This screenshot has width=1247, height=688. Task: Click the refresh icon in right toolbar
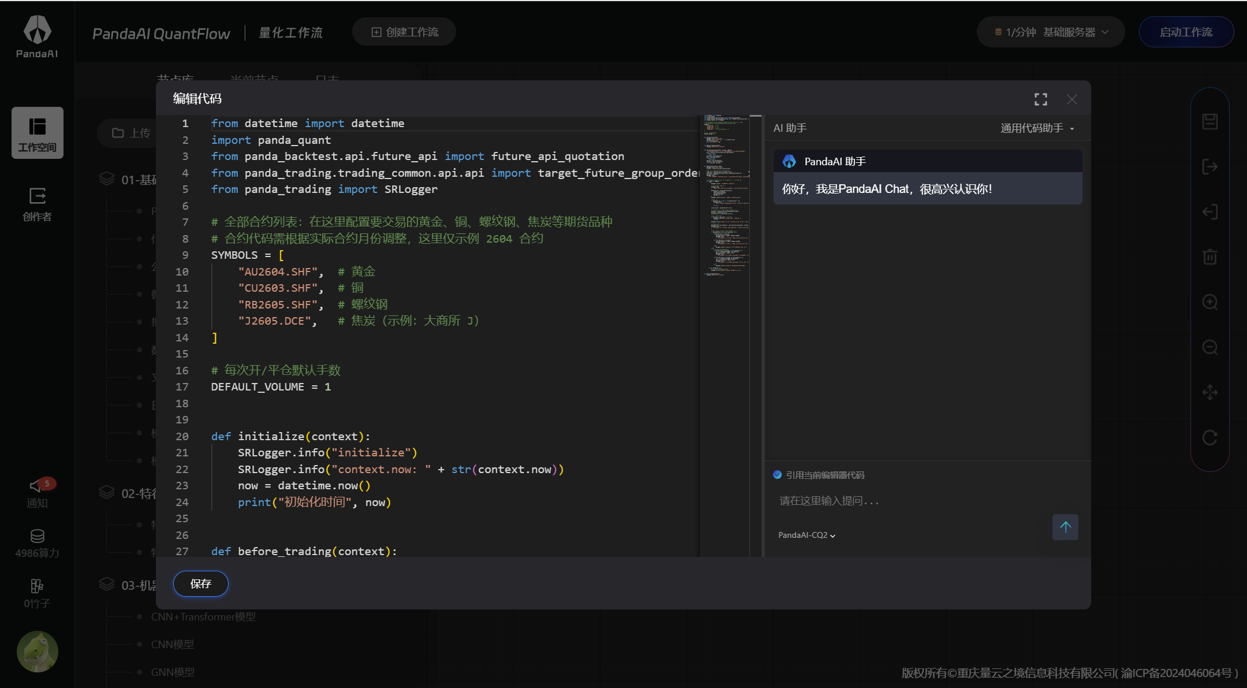[1210, 438]
